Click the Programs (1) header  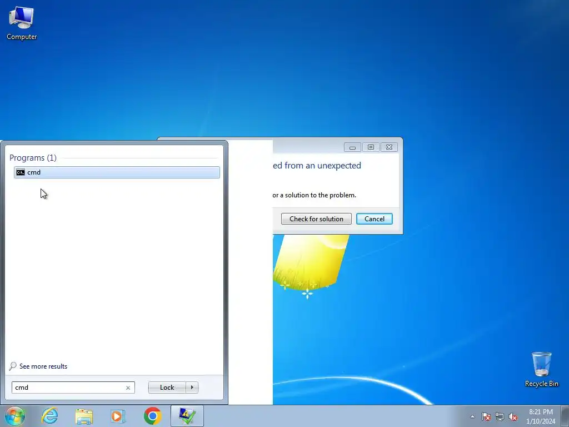[x=33, y=157]
